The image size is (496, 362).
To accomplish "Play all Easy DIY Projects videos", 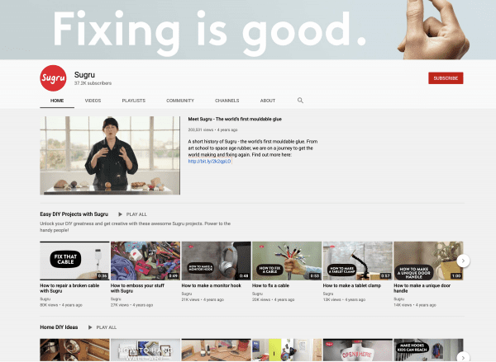I will (x=136, y=214).
